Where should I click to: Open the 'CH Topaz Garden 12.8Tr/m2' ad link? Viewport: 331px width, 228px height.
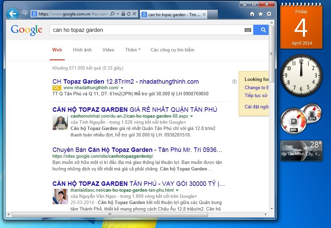coord(125,82)
